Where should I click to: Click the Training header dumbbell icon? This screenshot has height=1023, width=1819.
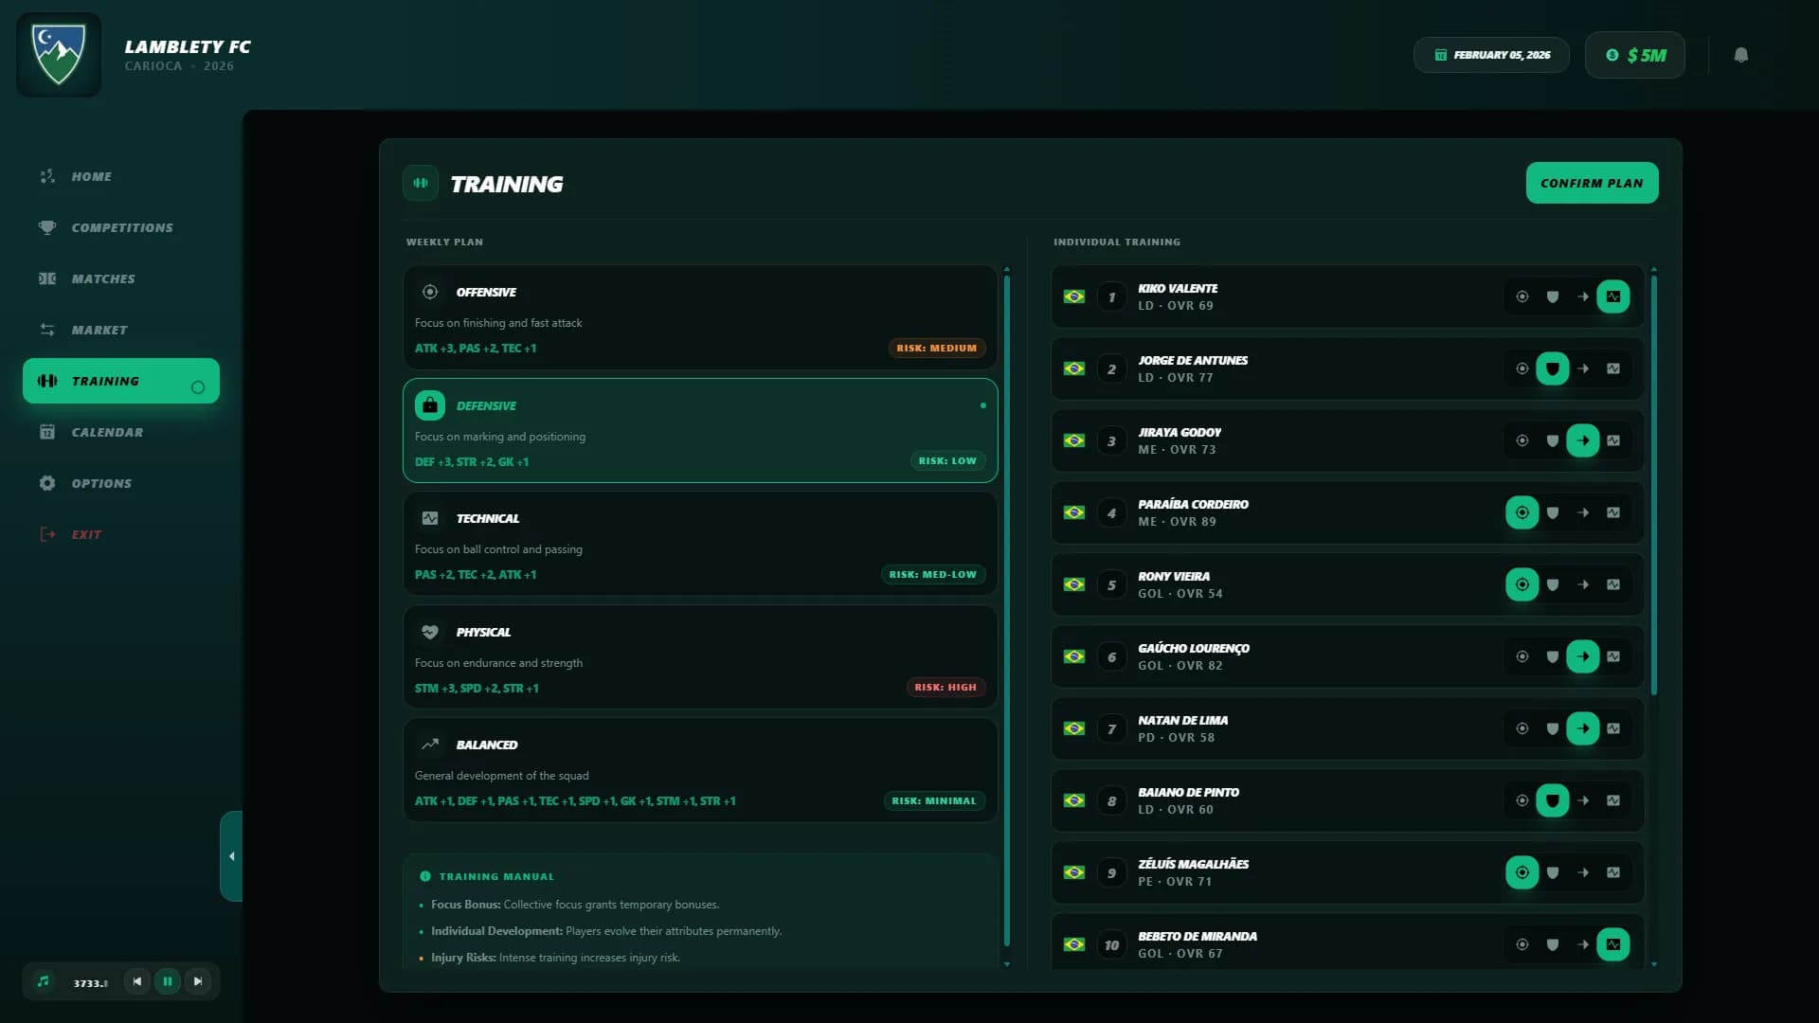(421, 183)
